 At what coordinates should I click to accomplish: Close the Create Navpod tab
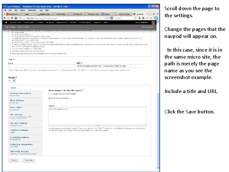147,14
